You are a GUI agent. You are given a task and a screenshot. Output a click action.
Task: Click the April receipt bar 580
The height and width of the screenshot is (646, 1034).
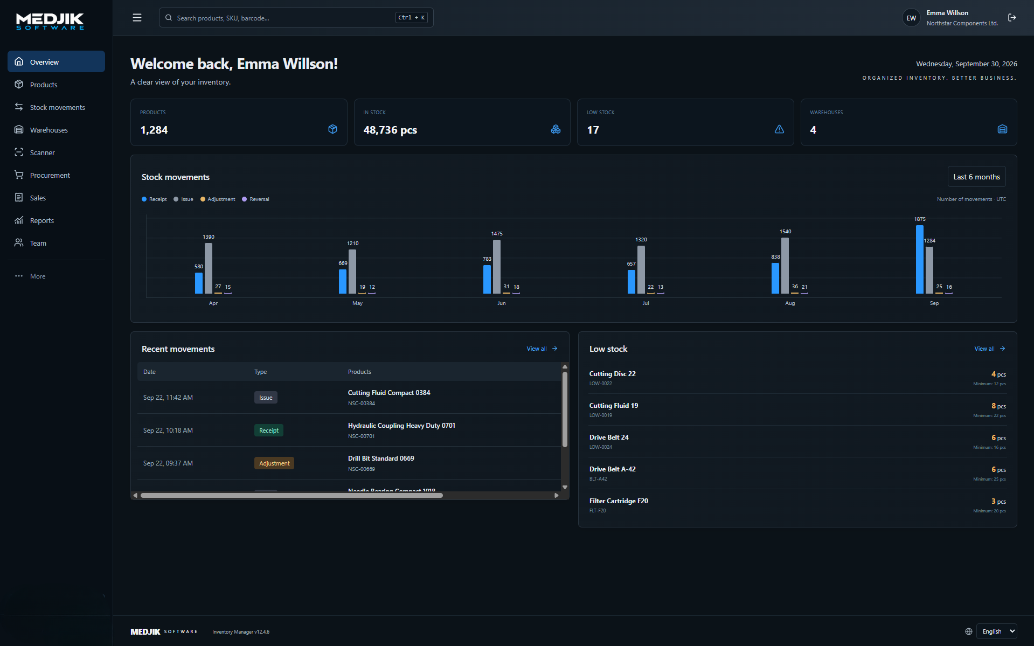tap(199, 283)
